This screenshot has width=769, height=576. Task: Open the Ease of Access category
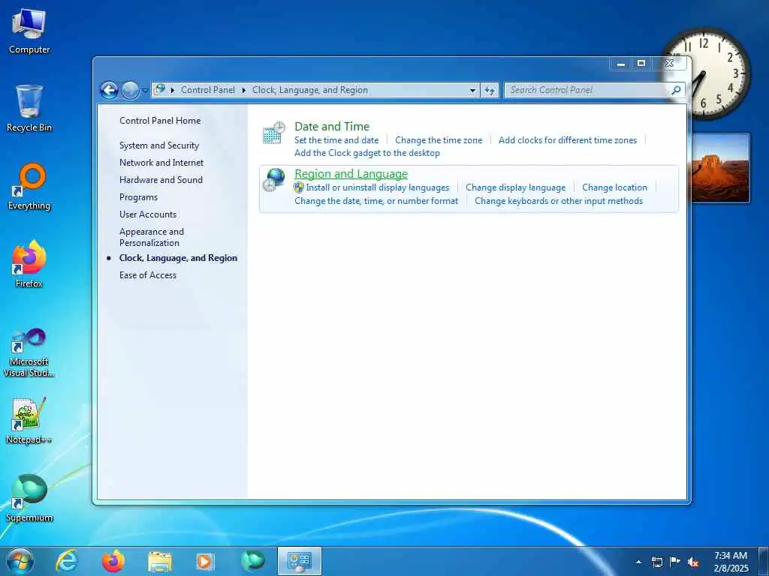[148, 275]
